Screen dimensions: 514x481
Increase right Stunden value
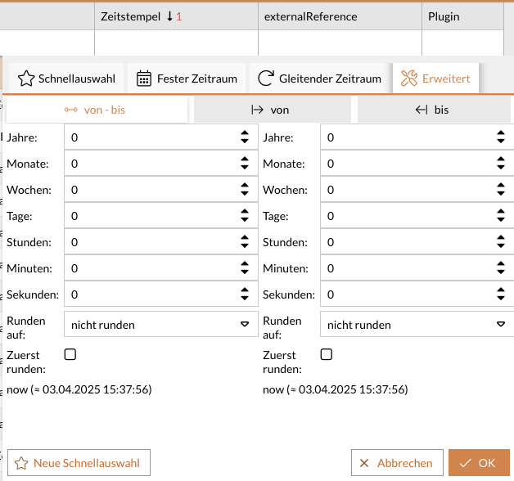501,238
